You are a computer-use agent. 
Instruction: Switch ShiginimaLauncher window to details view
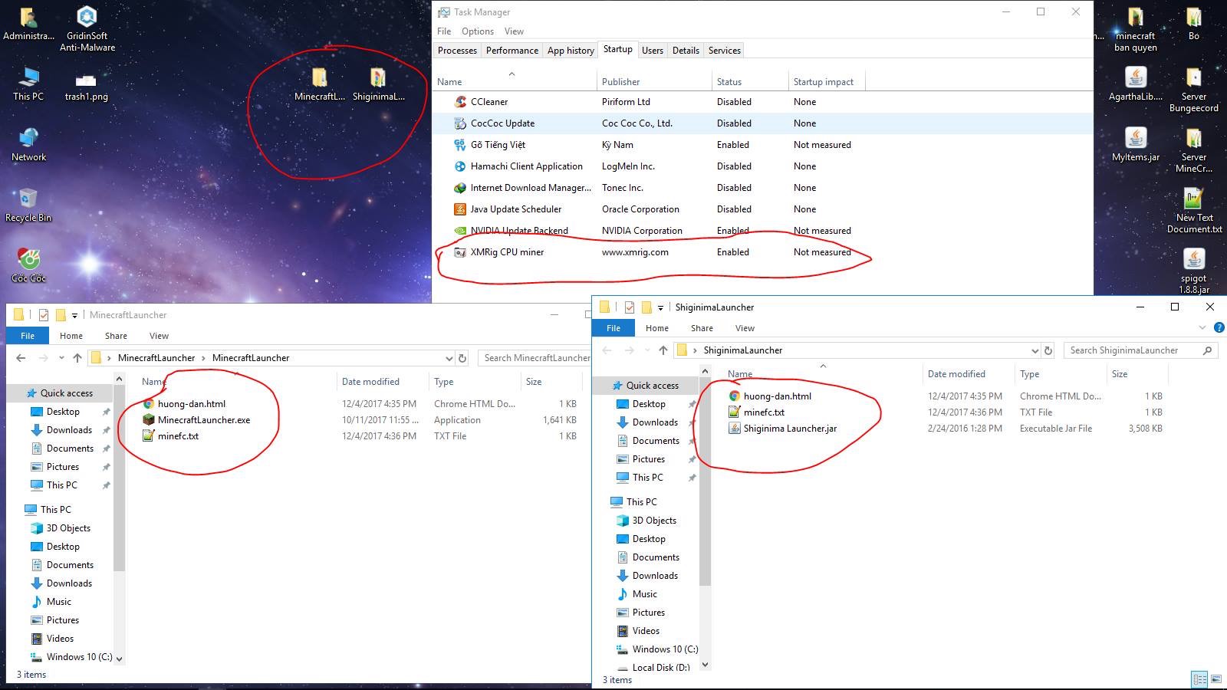click(x=1199, y=679)
